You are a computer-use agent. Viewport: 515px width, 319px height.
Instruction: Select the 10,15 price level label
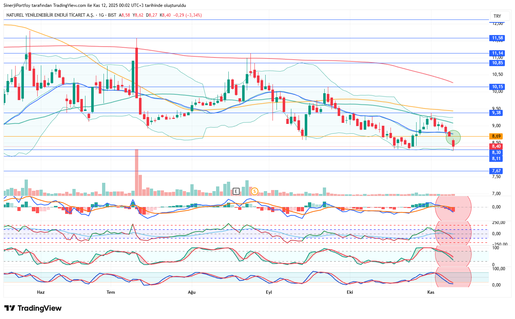497,87
